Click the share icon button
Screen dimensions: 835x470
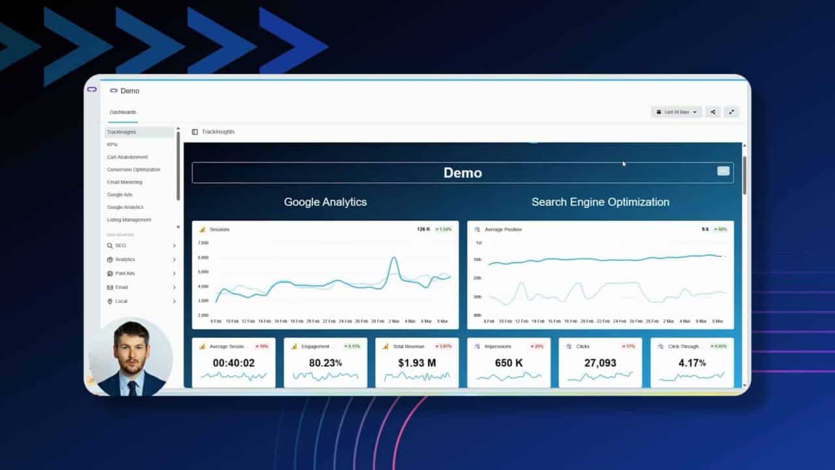[x=712, y=112]
